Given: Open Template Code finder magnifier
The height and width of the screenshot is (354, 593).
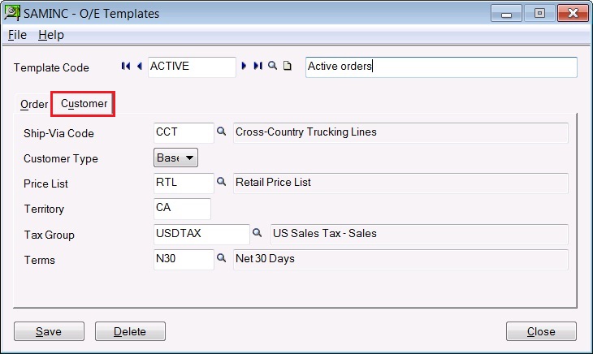Looking at the screenshot, I should pos(273,66).
